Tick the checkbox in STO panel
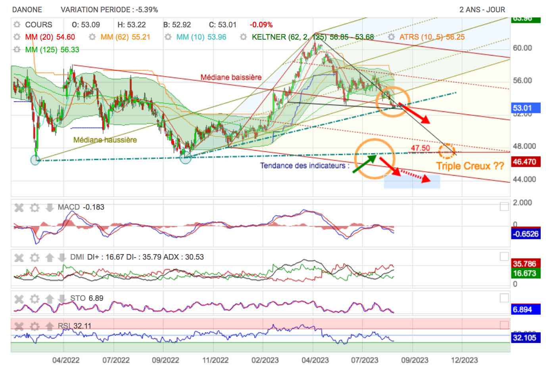This screenshot has width=549, height=371. point(504,298)
